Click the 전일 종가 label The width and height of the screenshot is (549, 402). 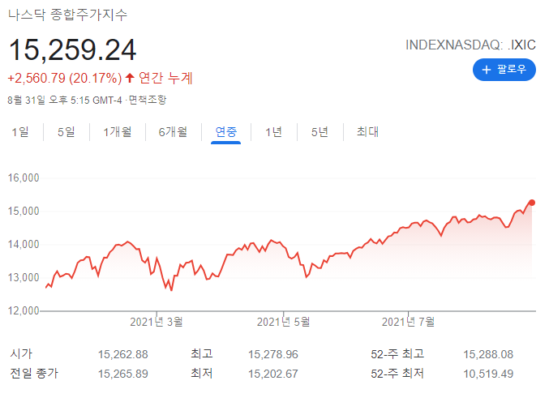click(x=34, y=374)
